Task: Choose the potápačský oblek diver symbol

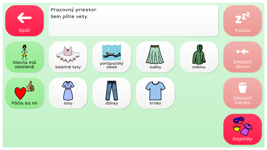Action: click(x=112, y=57)
